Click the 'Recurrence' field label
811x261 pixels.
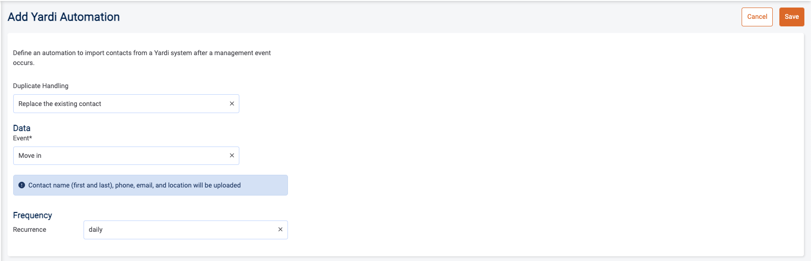(x=30, y=229)
